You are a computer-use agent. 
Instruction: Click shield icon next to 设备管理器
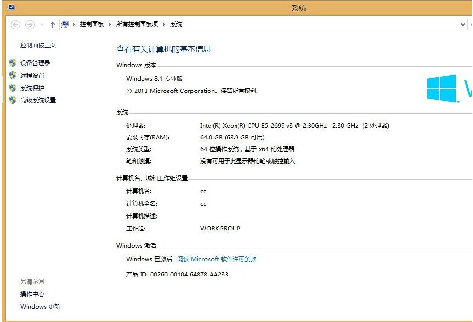click(13, 63)
